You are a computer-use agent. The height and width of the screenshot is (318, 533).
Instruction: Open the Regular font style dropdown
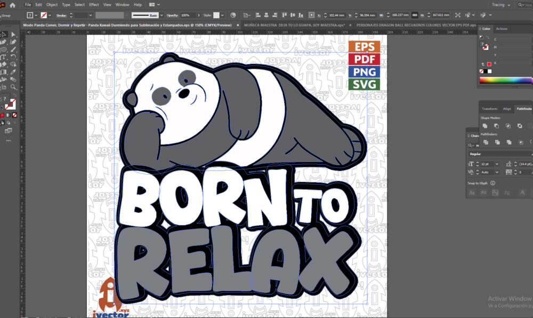point(500,154)
